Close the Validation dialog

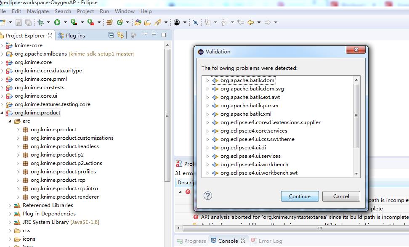click(356, 50)
